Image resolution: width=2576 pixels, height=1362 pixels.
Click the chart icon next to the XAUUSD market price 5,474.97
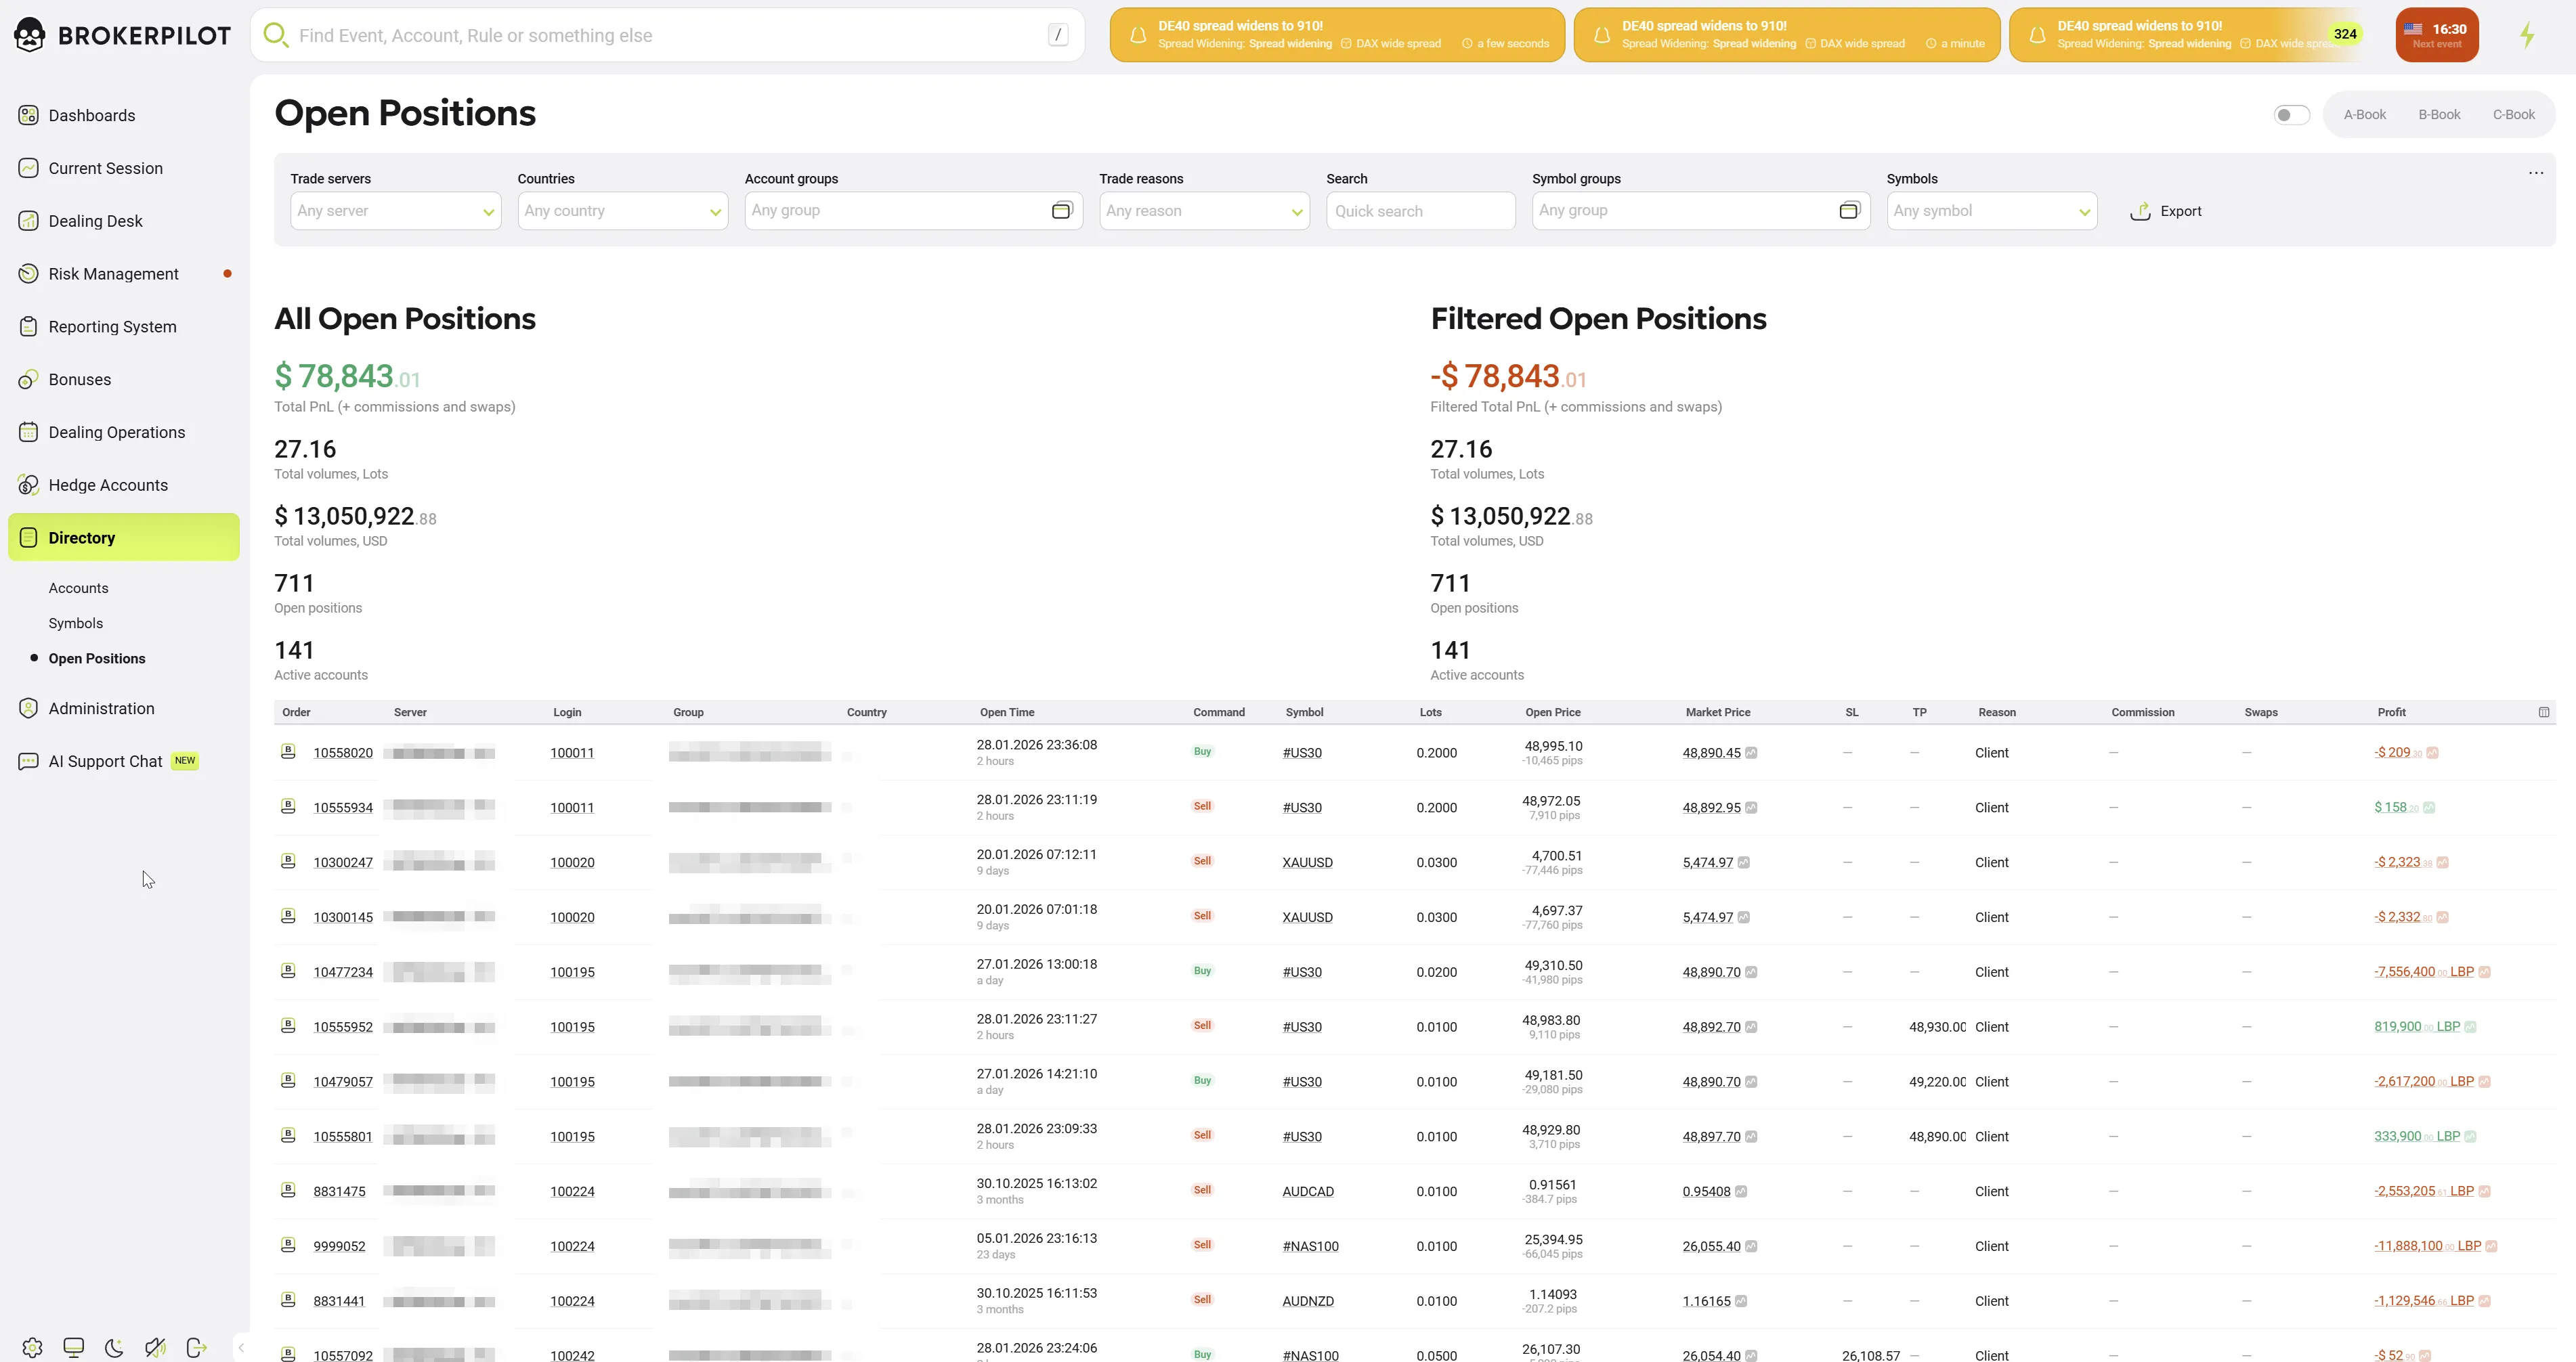click(1744, 862)
